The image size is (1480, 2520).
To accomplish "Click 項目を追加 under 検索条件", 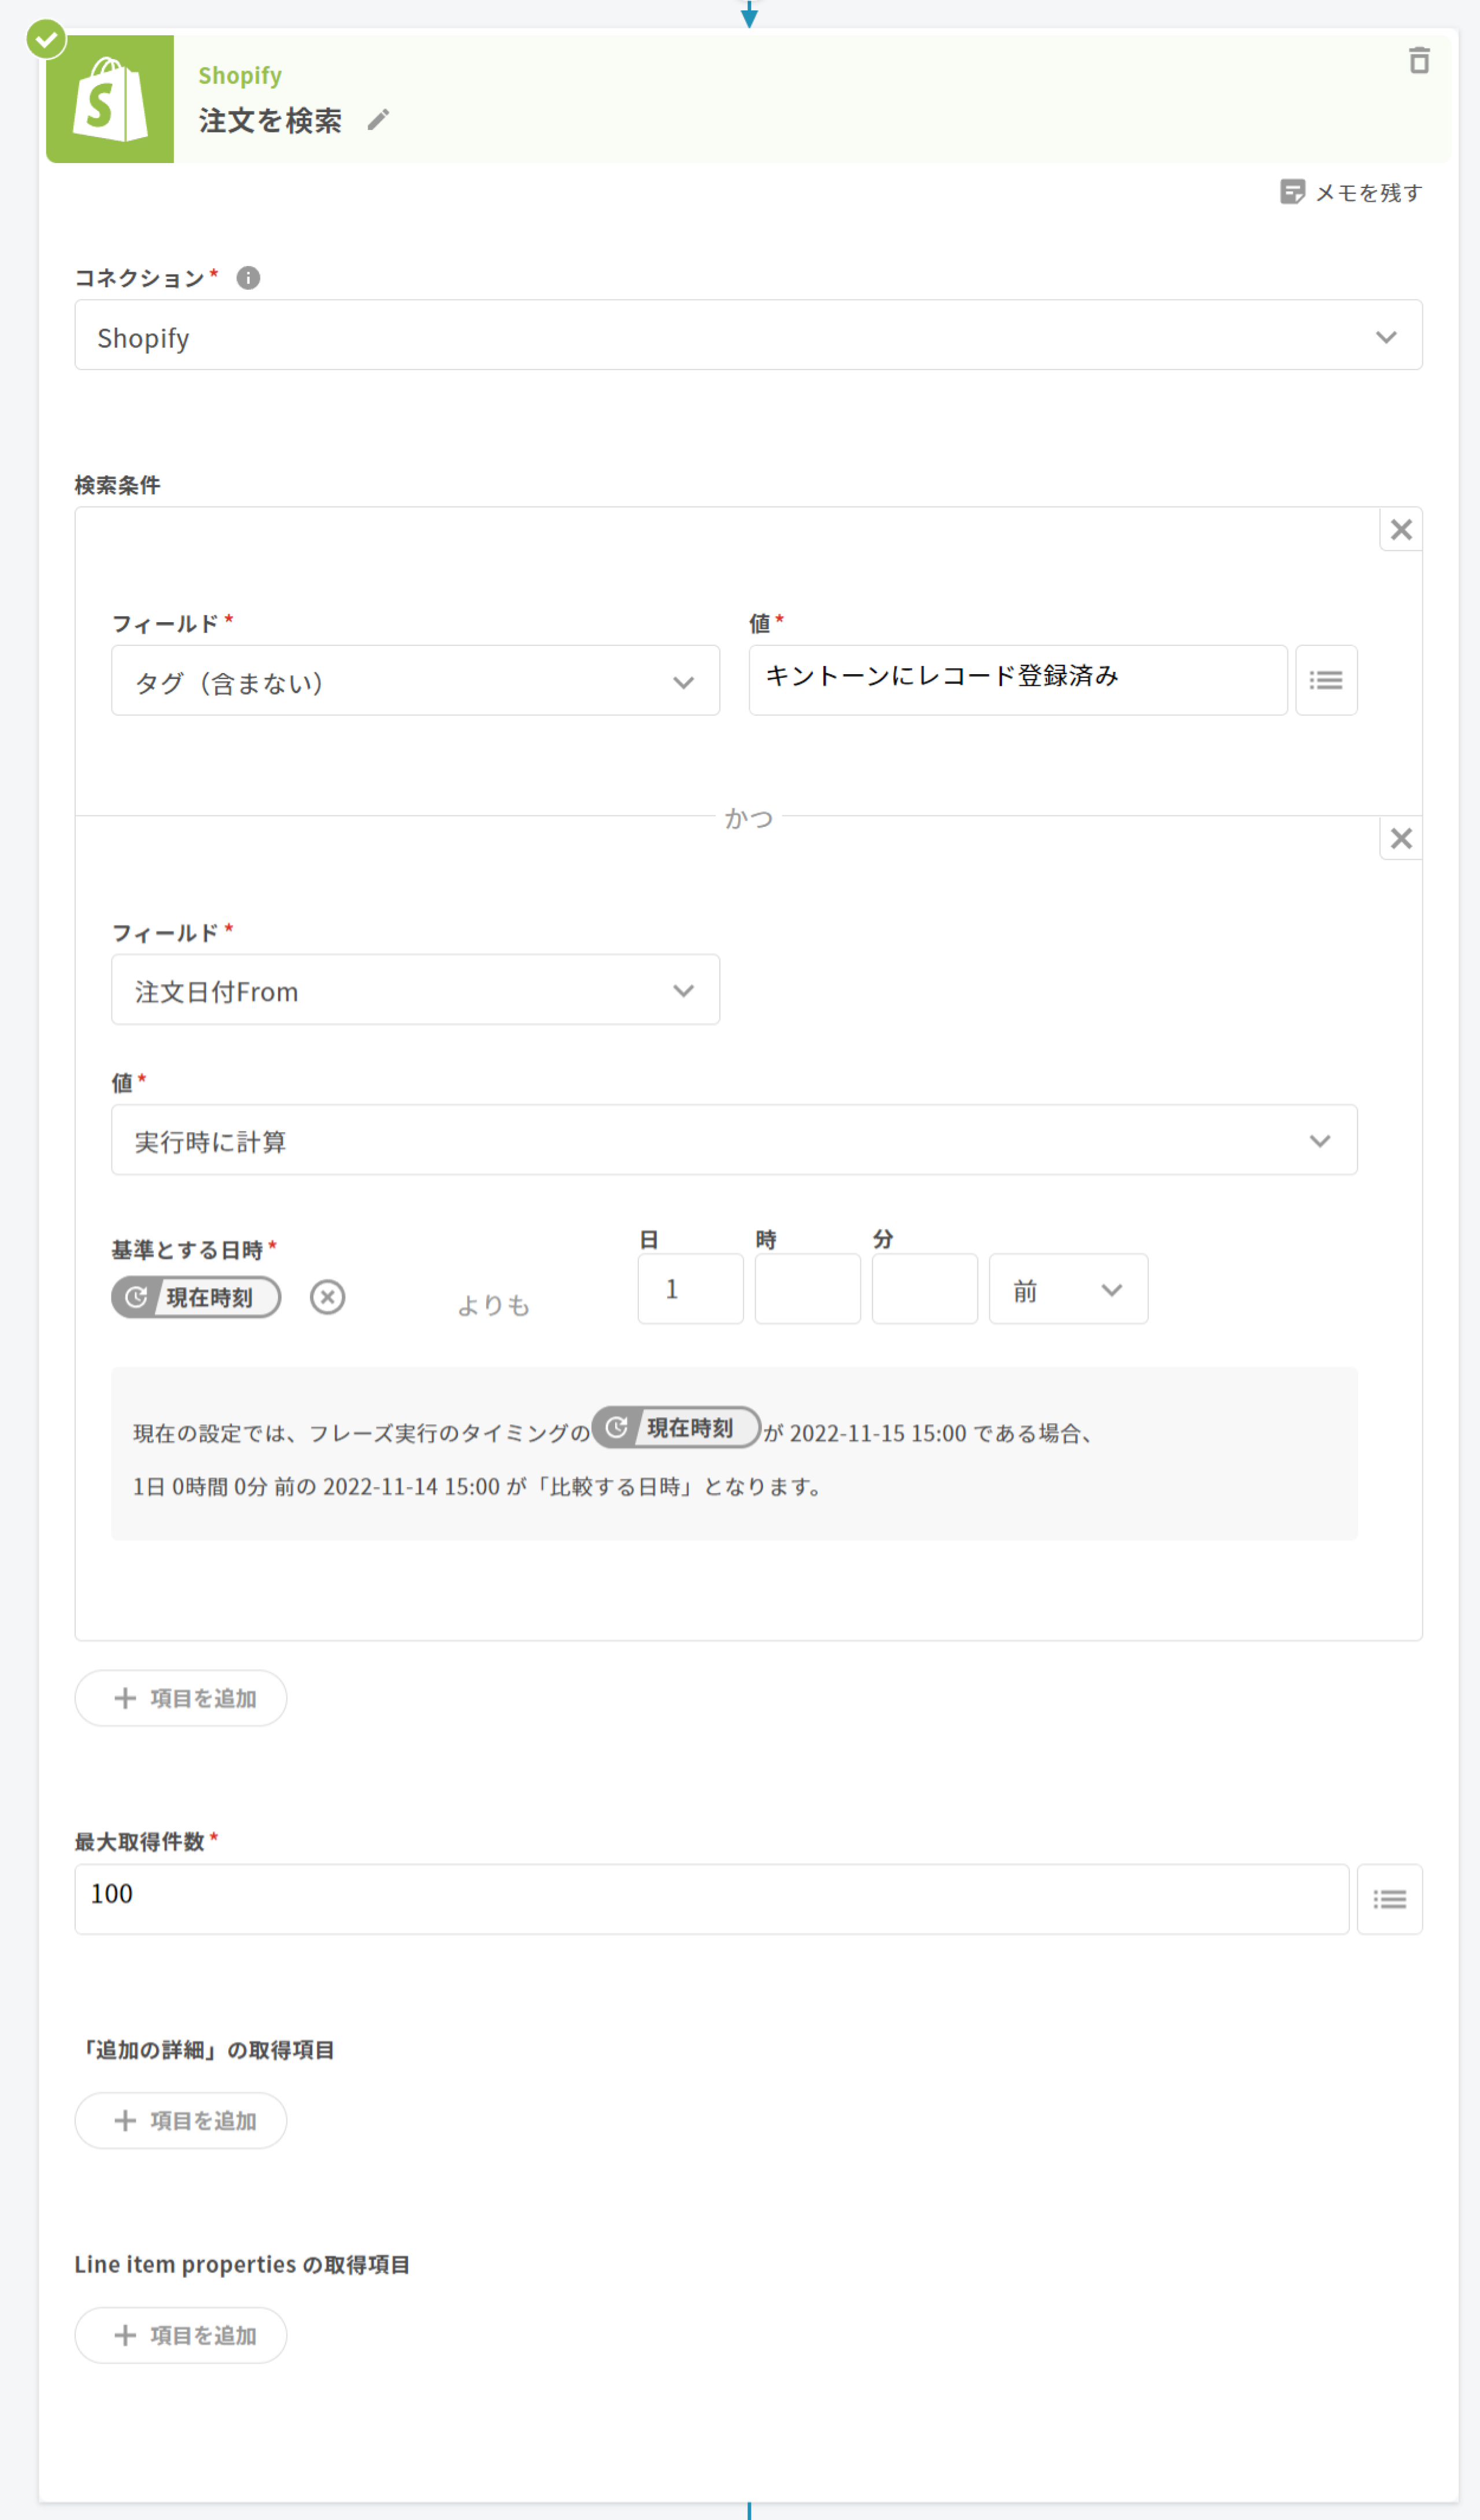I will tap(181, 1698).
